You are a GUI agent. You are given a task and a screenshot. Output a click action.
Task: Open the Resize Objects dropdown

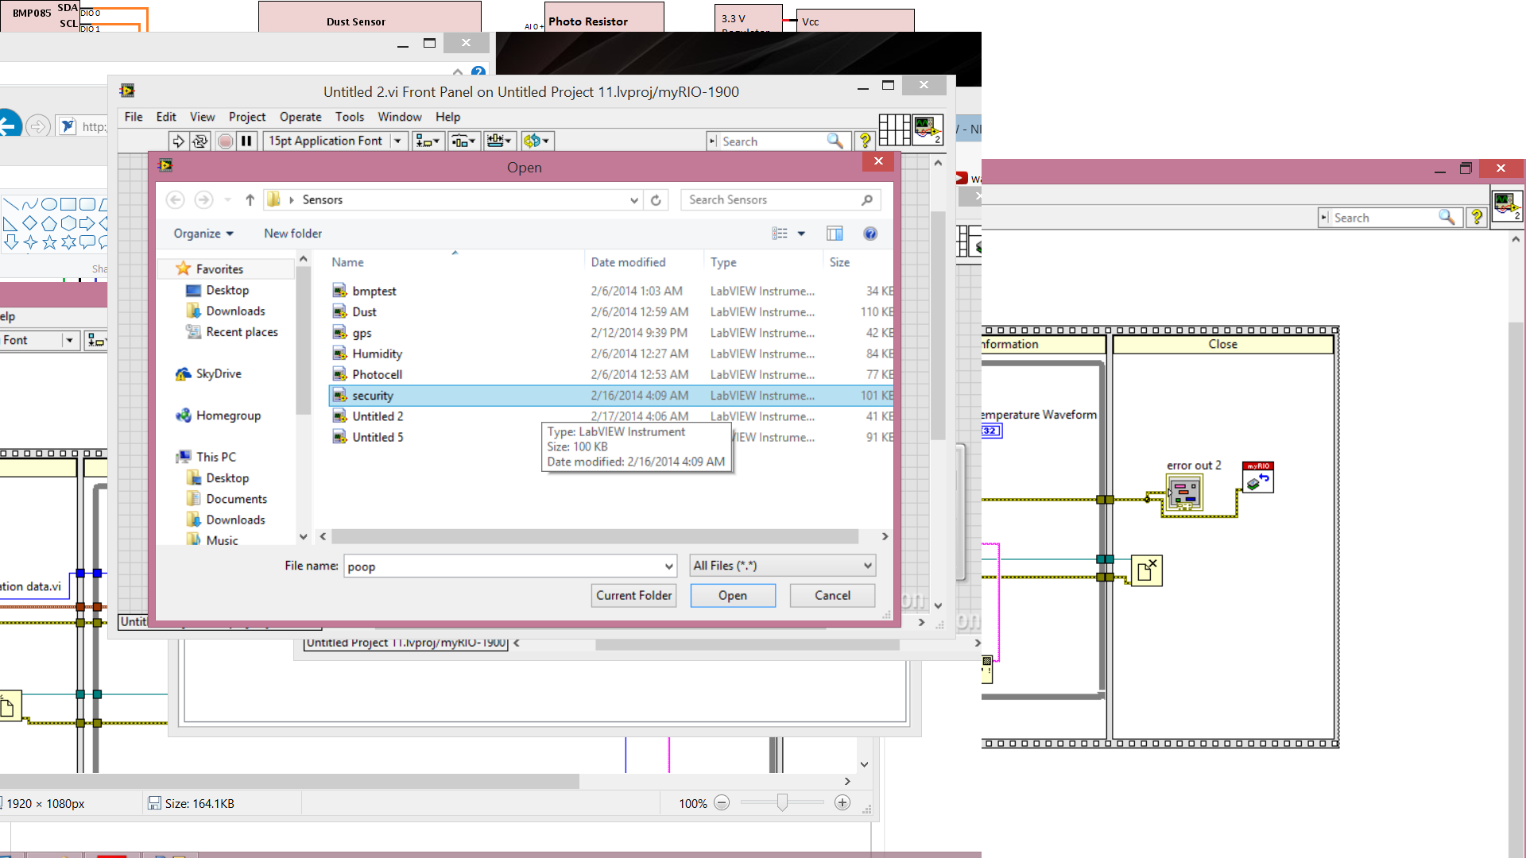(500, 141)
